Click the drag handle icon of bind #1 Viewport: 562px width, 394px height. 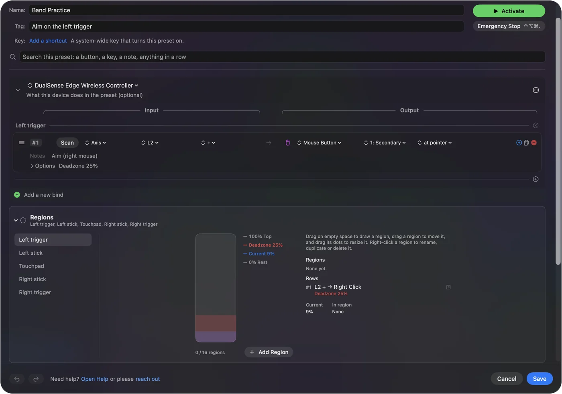pos(22,143)
